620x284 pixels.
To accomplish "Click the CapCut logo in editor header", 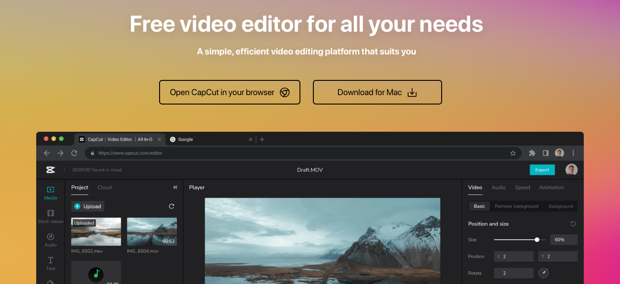I will tap(51, 170).
